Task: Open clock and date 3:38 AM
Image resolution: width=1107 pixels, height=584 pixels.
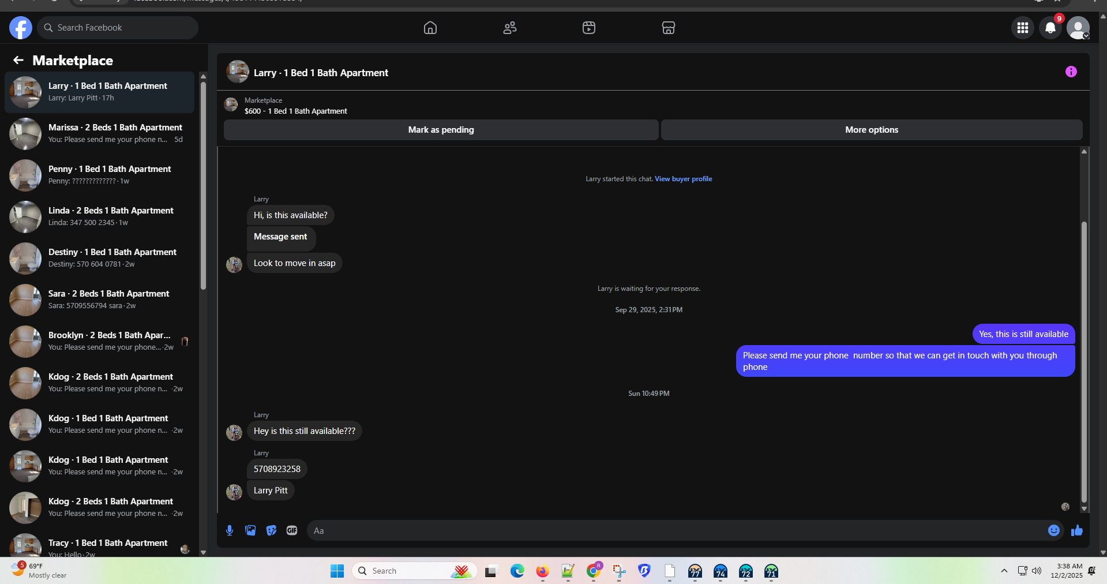Action: (1067, 570)
